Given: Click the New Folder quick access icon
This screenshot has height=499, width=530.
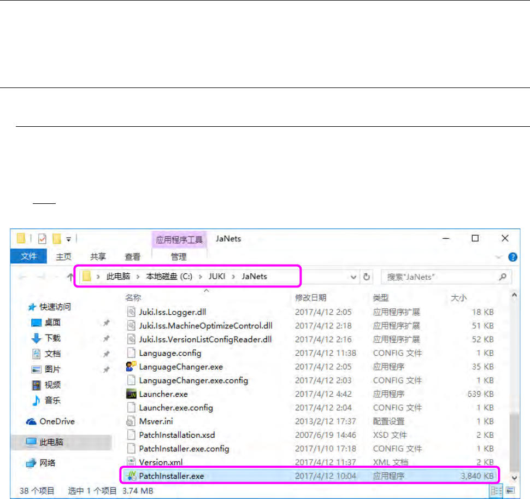Looking at the screenshot, I should 57,239.
